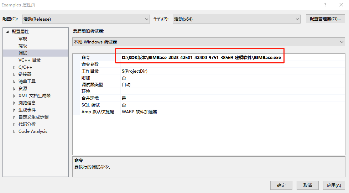Open the 配置 (Release) dropdown
Viewport: 349px width, 193px height.
(86, 19)
